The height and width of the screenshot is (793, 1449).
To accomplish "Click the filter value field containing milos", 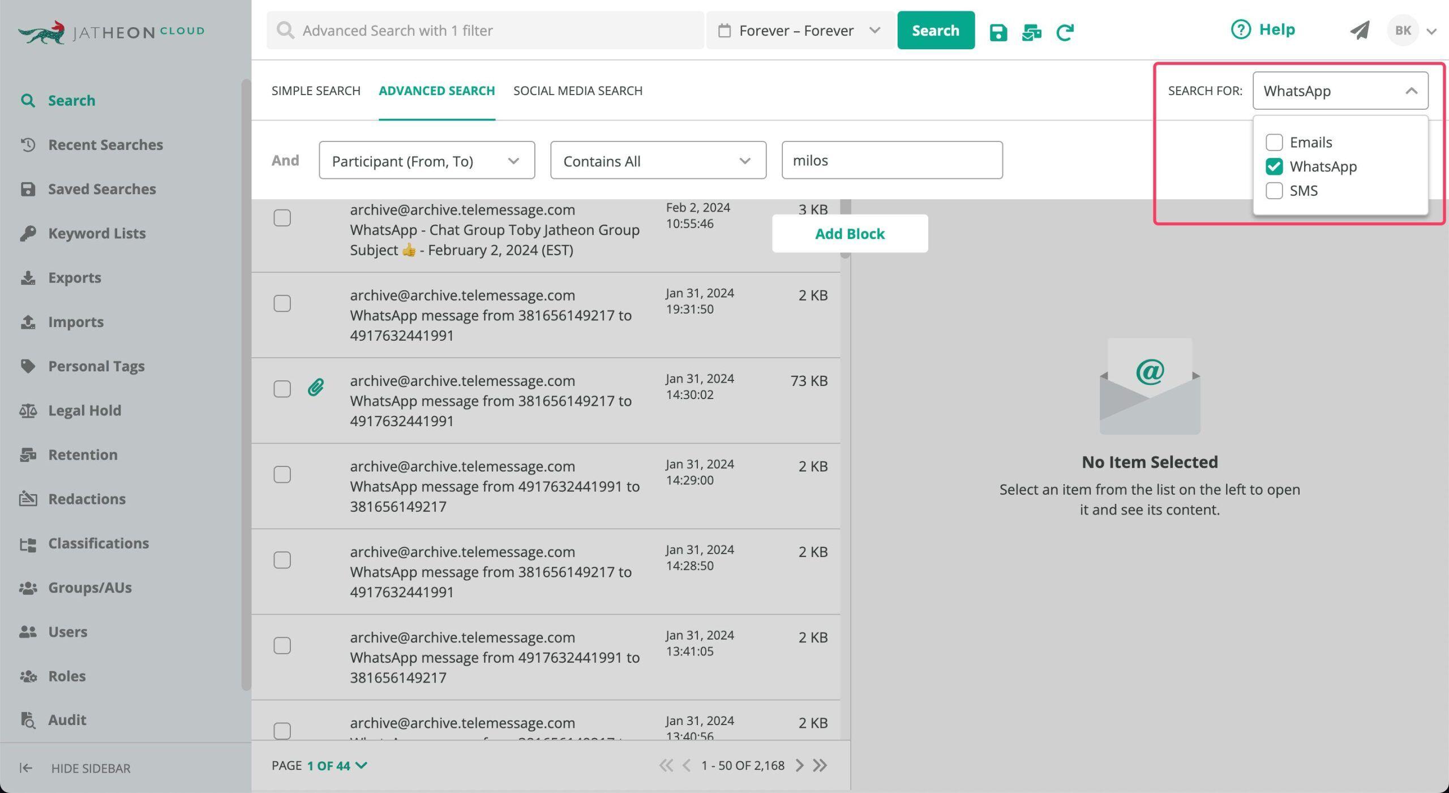I will [x=892, y=160].
